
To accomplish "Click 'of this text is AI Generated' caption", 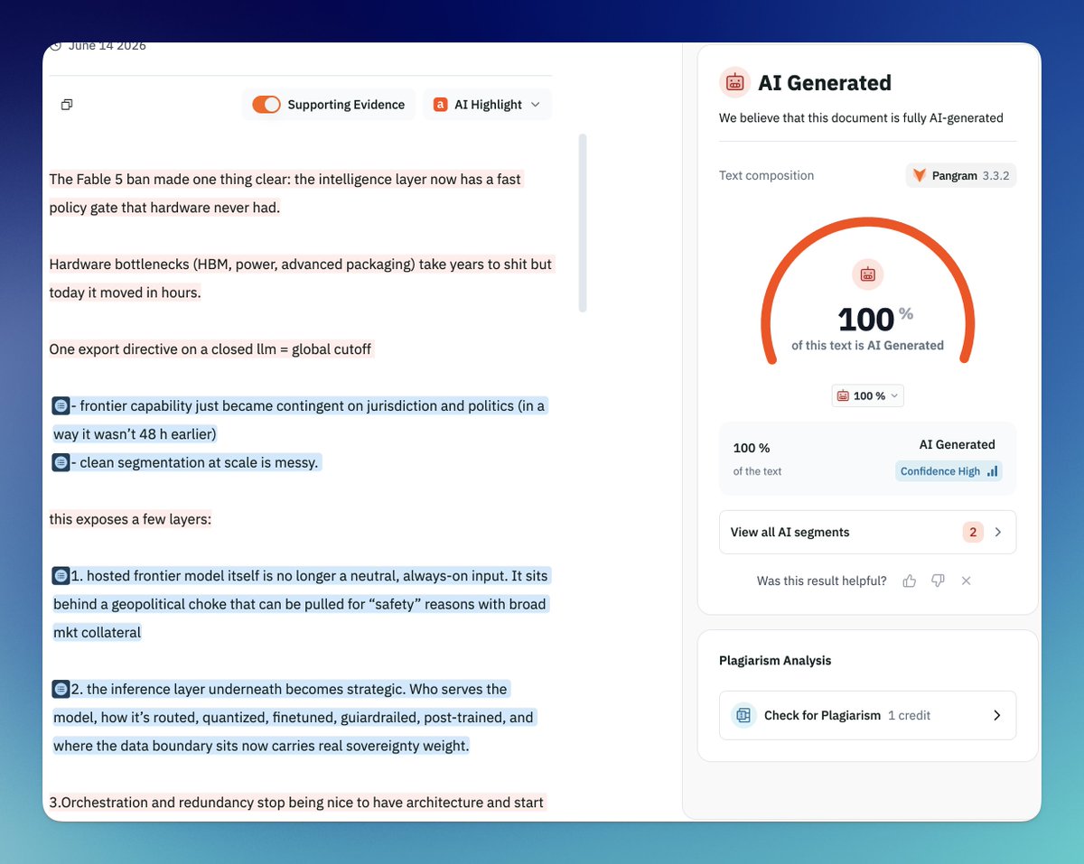I will 867,345.
